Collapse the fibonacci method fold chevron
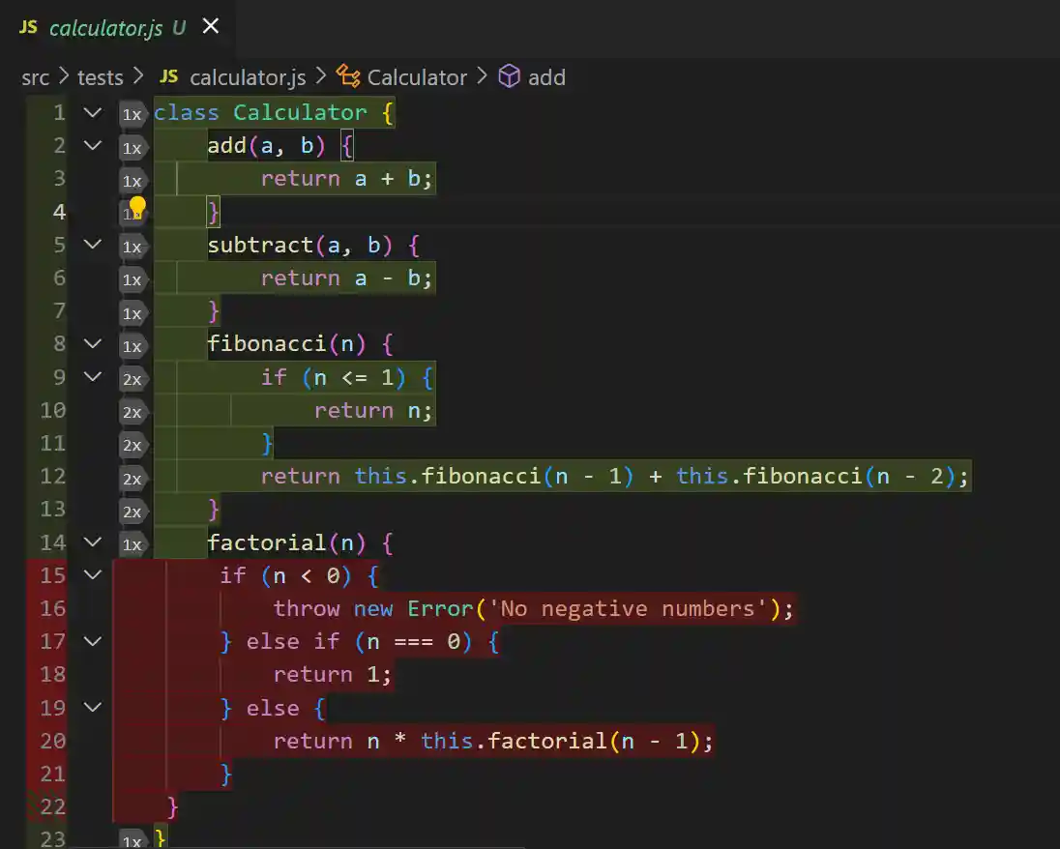 click(x=92, y=343)
